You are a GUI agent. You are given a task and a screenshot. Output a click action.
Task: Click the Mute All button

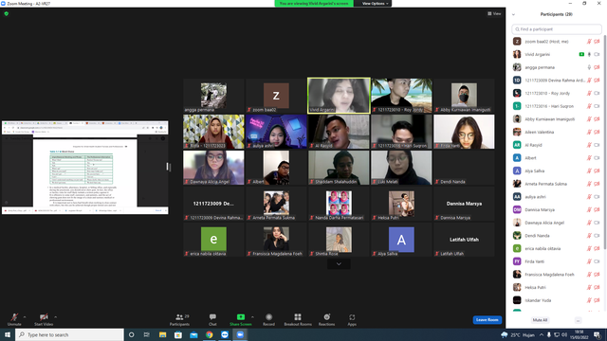[x=540, y=320]
